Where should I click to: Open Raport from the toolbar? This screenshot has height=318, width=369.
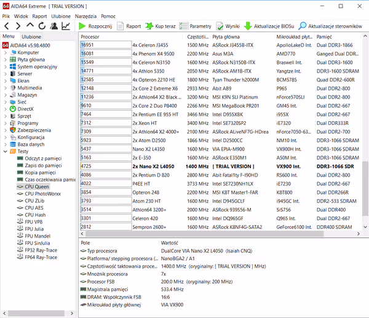[129, 26]
